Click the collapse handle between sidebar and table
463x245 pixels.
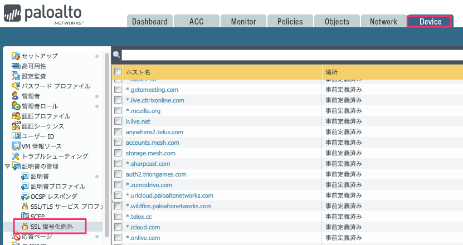112,202
